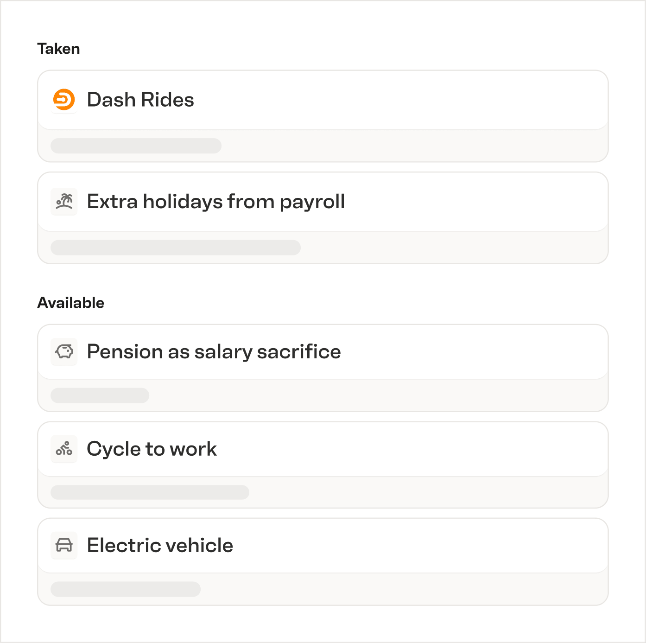Open the Dash Rides benefit
Screen dimensions: 646x643
click(x=323, y=100)
